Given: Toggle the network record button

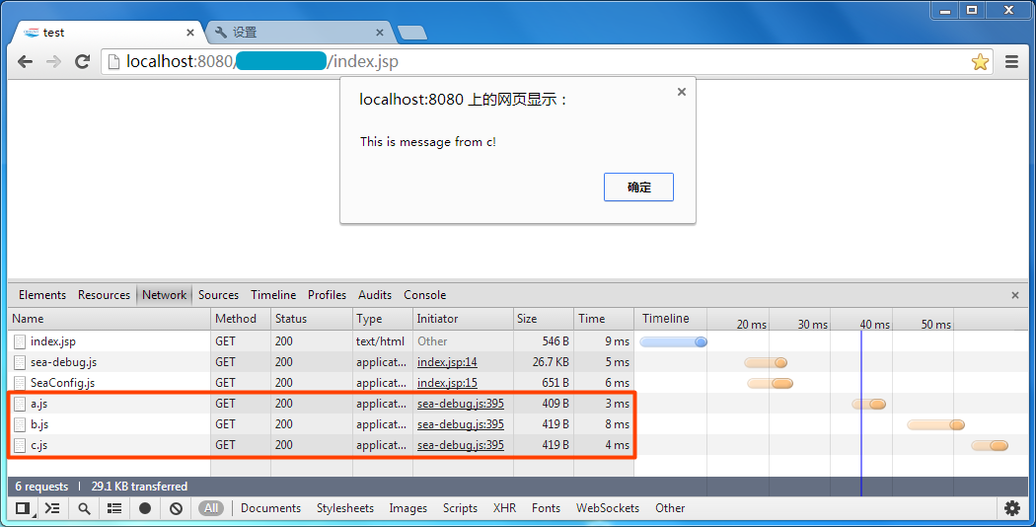Looking at the screenshot, I should click(145, 508).
